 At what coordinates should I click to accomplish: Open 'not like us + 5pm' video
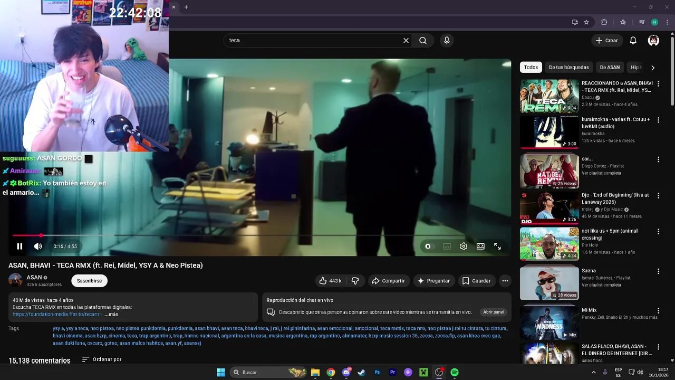click(549, 244)
